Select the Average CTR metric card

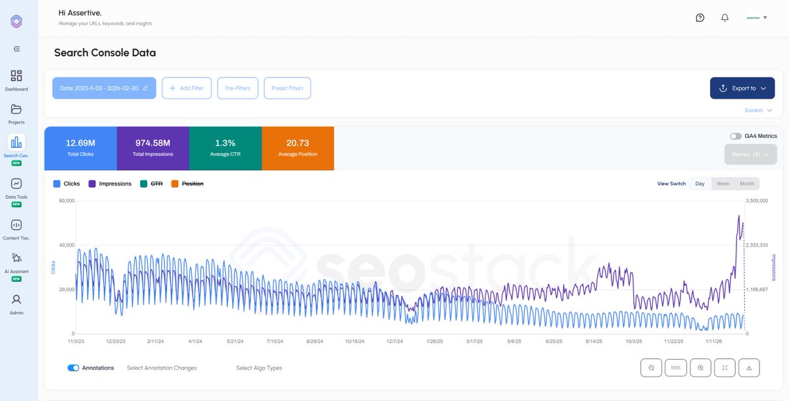coord(226,149)
